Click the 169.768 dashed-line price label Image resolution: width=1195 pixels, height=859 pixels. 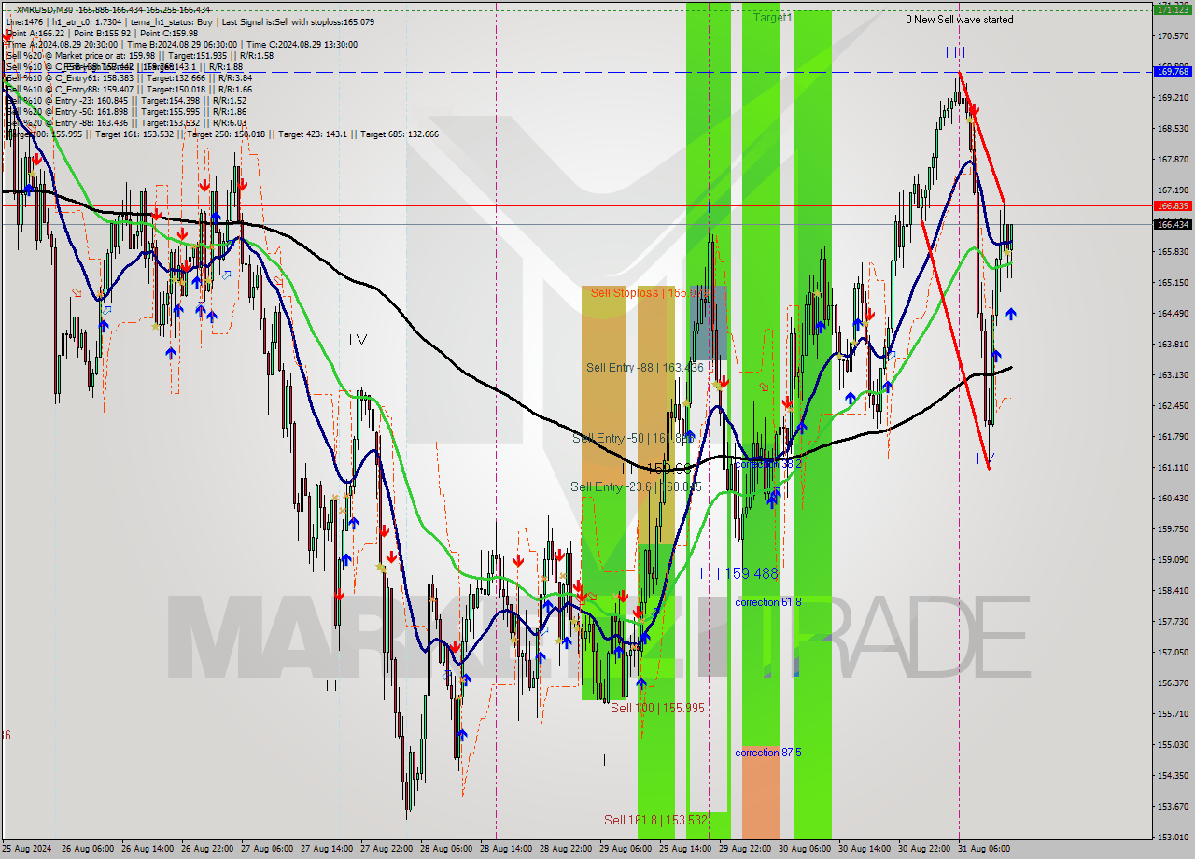[1173, 71]
